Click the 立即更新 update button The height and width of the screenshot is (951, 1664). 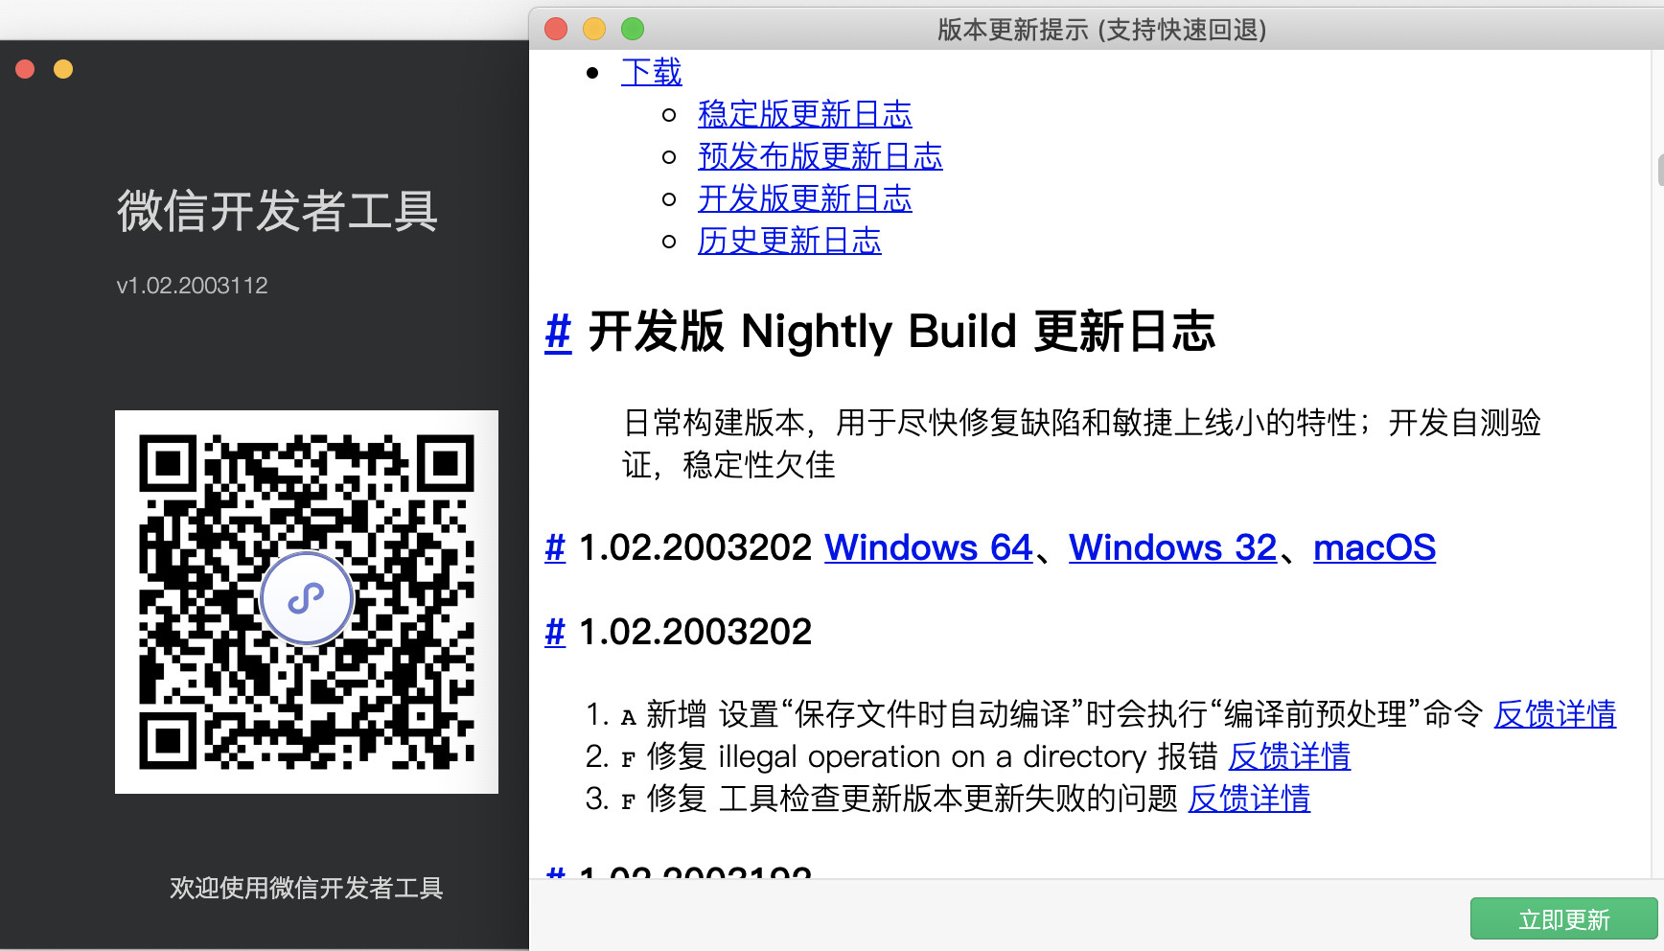coord(1563,919)
